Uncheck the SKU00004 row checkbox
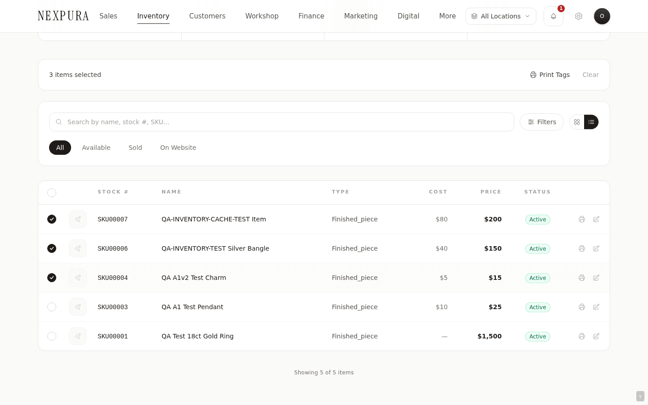 coord(52,278)
